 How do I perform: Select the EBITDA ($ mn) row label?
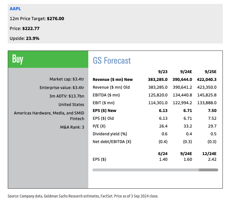(106, 95)
